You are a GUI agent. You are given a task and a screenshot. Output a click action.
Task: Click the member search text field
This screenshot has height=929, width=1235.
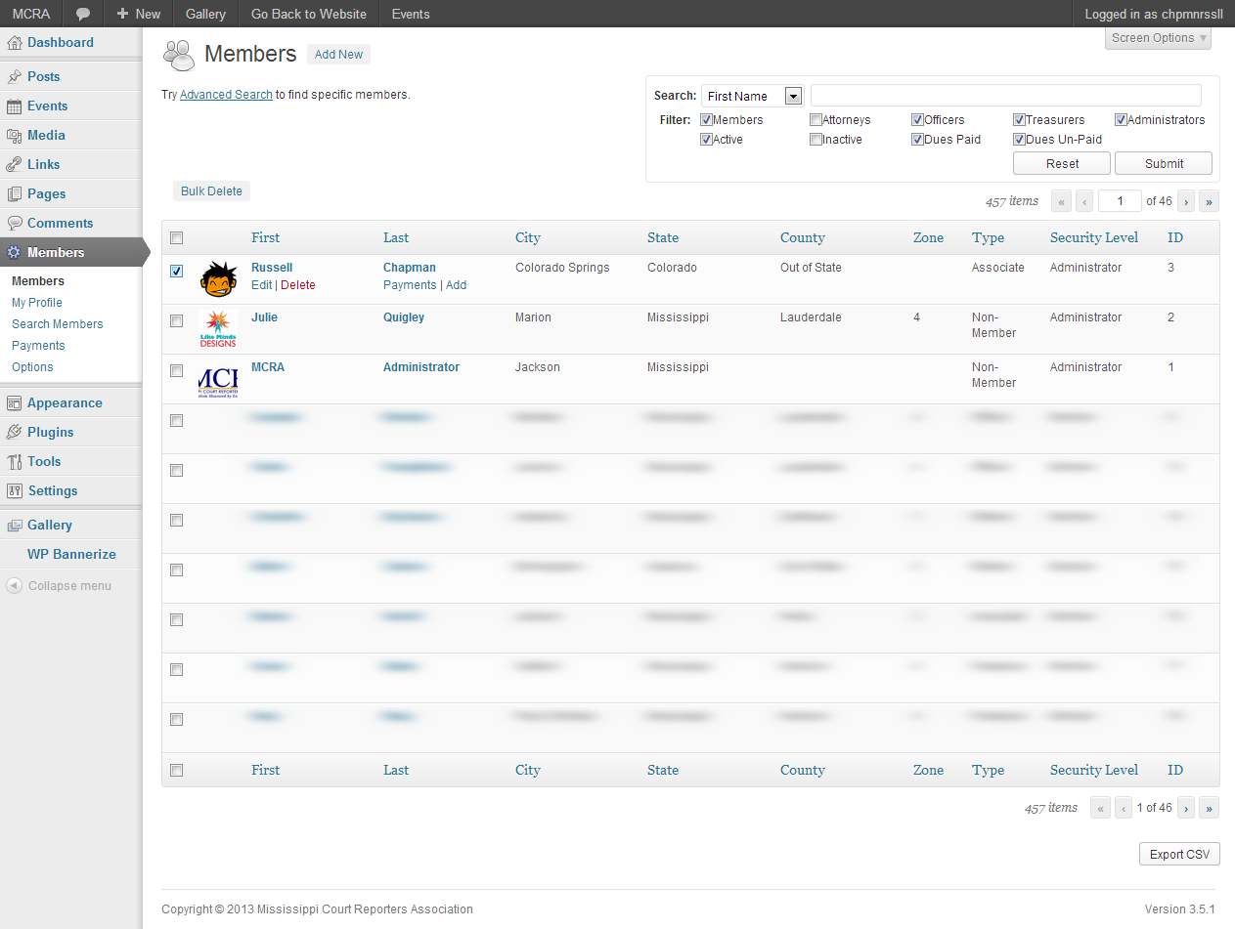click(x=1005, y=96)
